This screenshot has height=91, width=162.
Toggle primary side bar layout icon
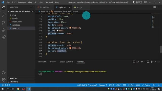[134, 2]
